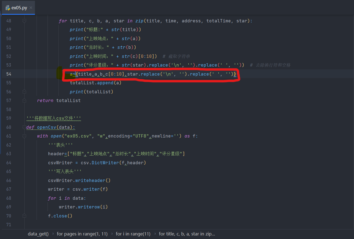Close the ex05.py tab

(30, 8)
